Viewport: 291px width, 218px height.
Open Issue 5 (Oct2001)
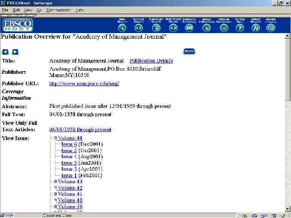point(69,150)
